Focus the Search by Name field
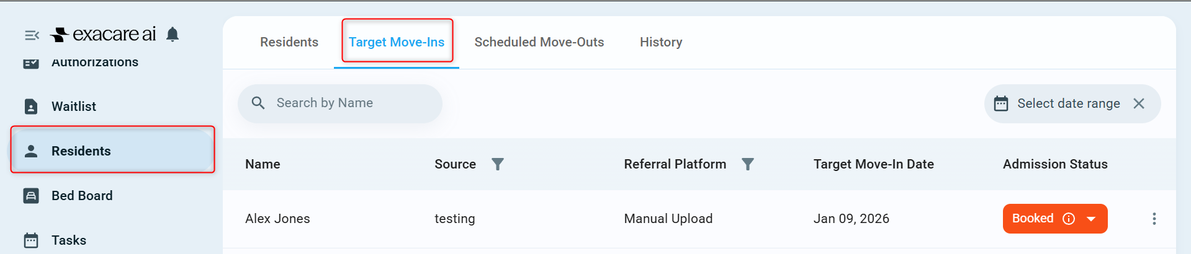Image resolution: width=1191 pixels, height=254 pixels. pyautogui.click(x=340, y=103)
